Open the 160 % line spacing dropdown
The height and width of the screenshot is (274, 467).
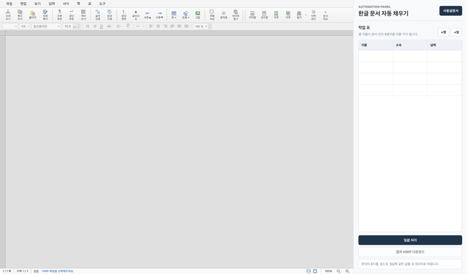pos(201,26)
